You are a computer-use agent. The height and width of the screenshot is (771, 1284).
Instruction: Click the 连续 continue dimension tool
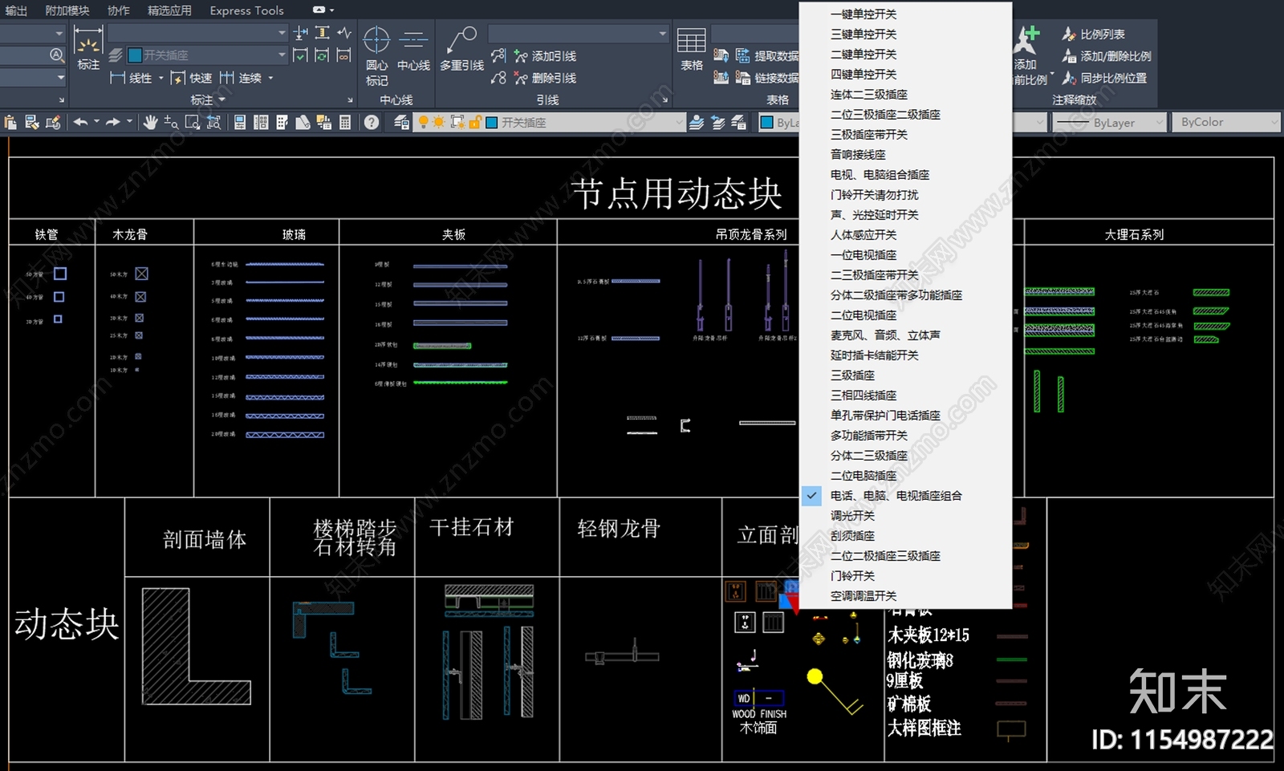click(242, 78)
